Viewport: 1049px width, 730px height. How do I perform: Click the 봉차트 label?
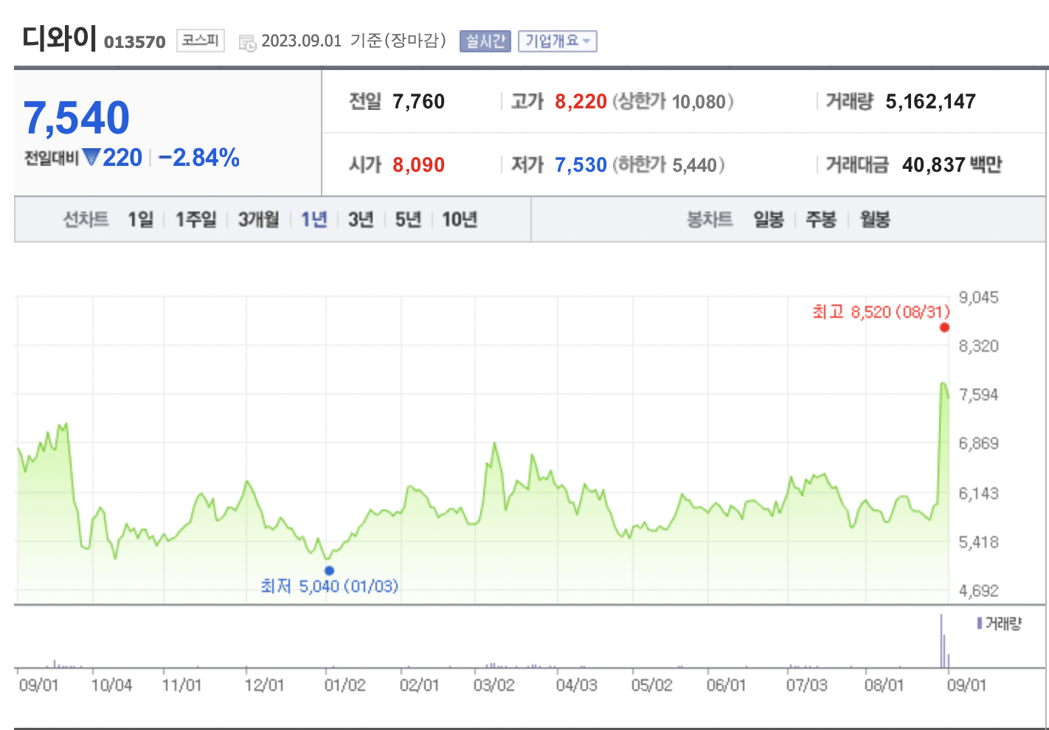(710, 219)
